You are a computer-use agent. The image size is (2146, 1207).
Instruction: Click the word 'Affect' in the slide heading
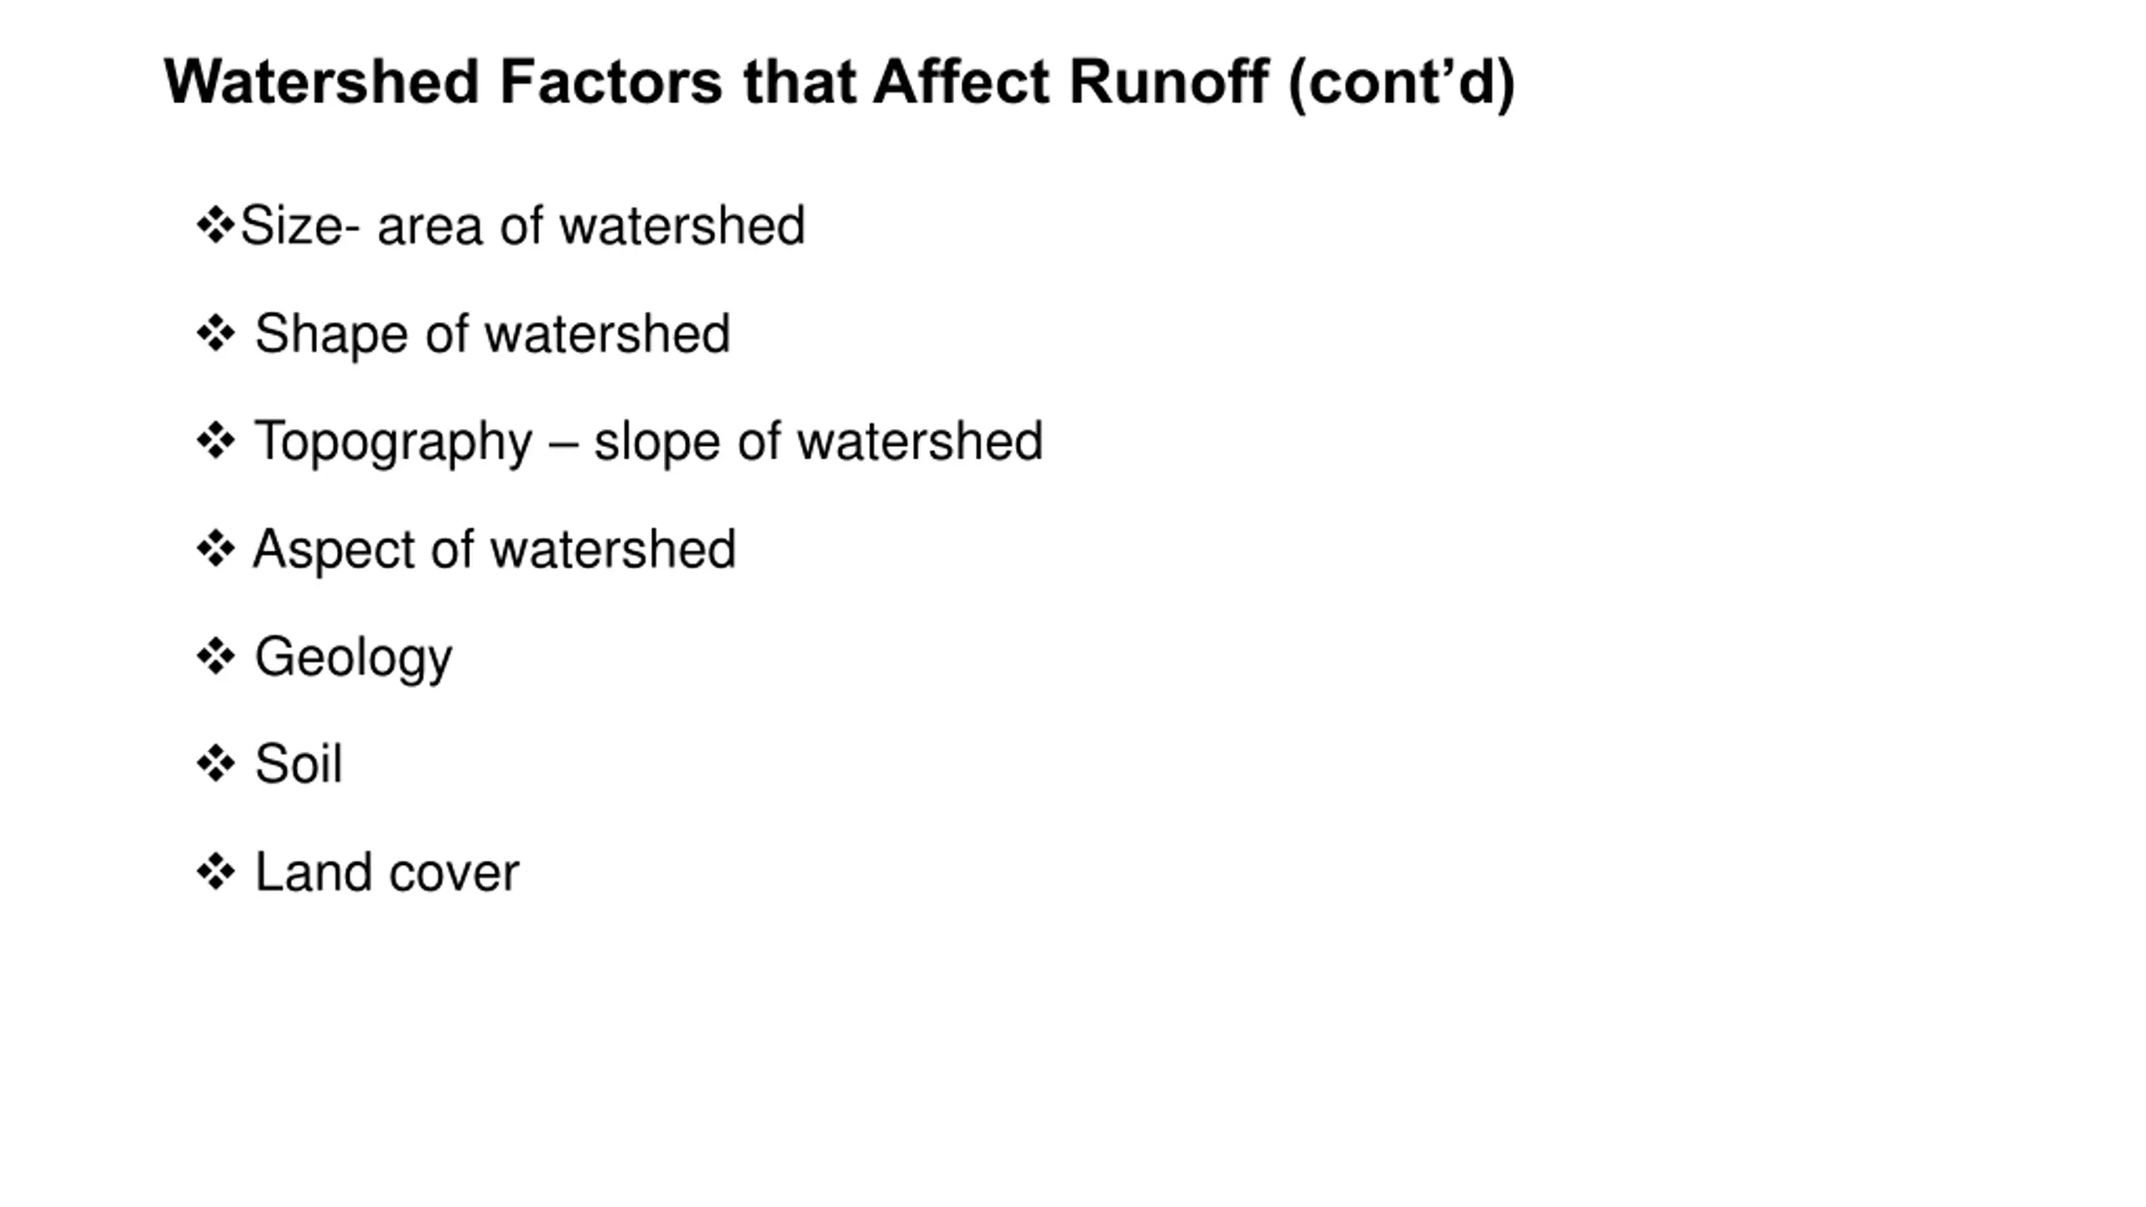coord(961,82)
